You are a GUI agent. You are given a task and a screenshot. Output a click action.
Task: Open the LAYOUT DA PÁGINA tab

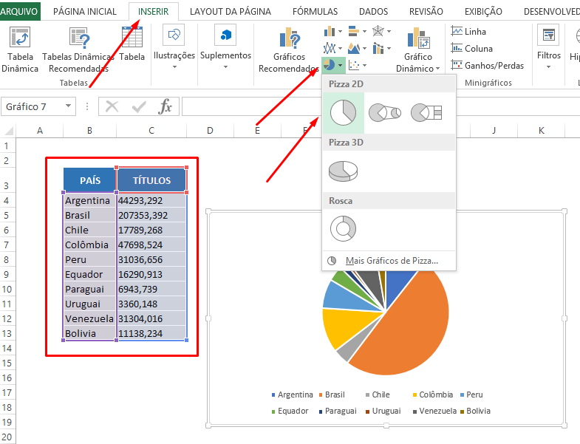(x=230, y=12)
